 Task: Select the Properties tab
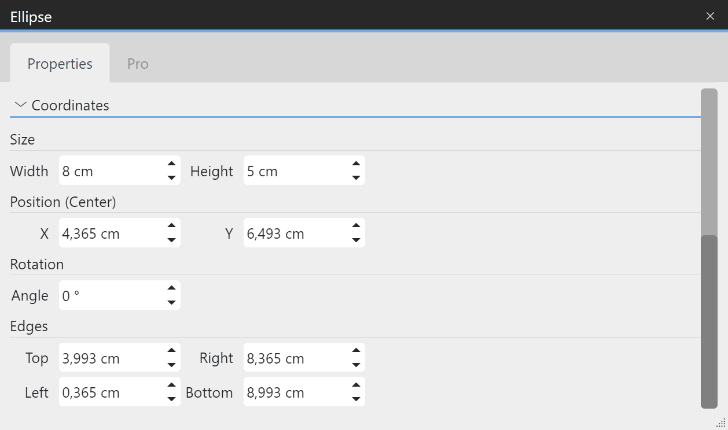pos(60,64)
